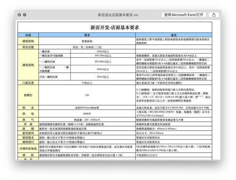This screenshot has height=180, width=236.
Task: Select the 所在层数 row label
Action: click(x=28, y=47)
